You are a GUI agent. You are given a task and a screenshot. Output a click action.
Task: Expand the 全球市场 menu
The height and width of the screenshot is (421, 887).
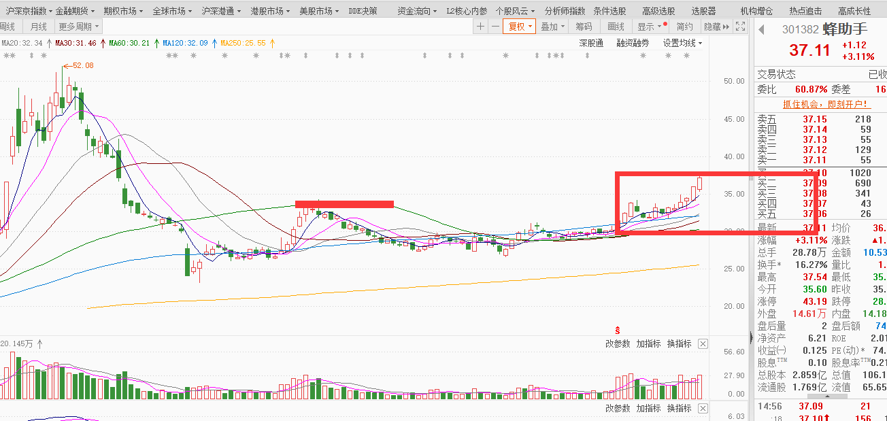tap(172, 11)
